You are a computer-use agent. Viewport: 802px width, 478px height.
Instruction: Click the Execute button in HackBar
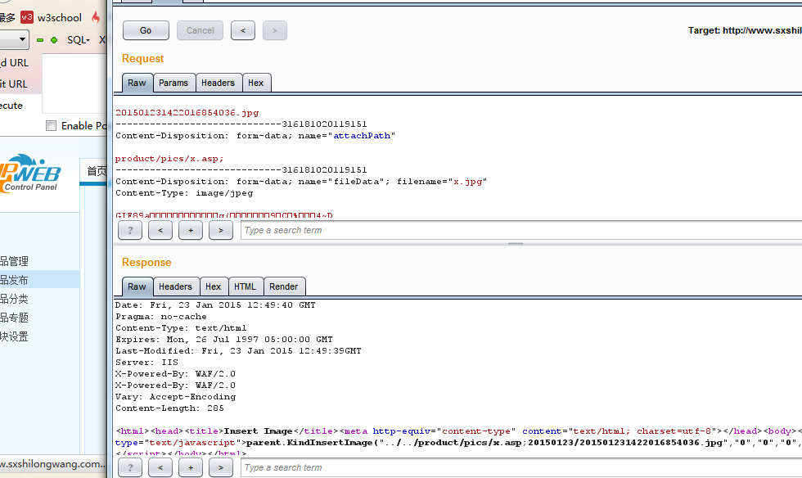click(11, 106)
